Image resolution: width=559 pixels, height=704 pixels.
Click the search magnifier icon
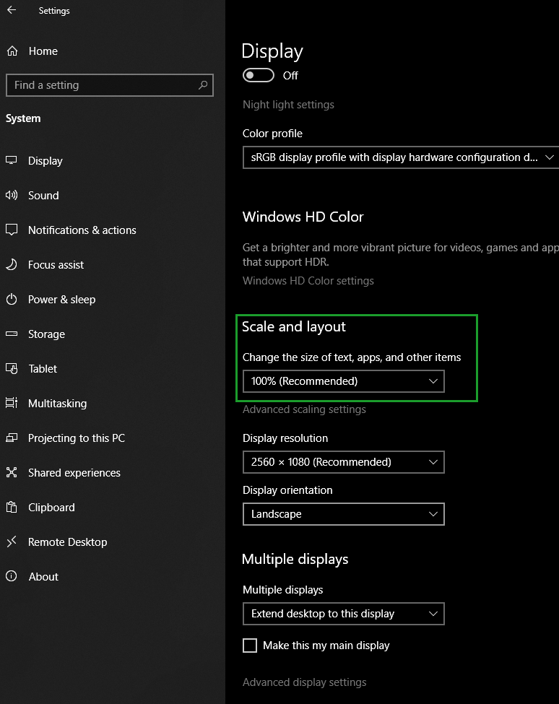[x=203, y=85]
